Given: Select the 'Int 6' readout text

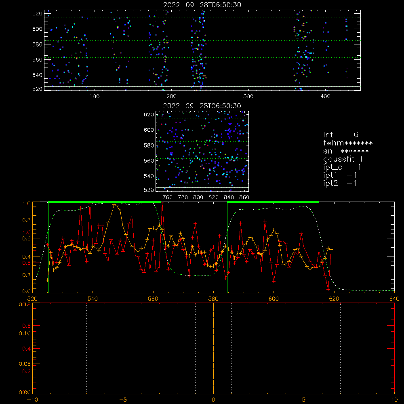Looking at the screenshot, I should [x=341, y=135].
